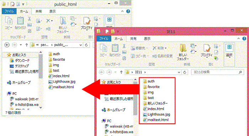Screen dimensions: 249x136
Task: Click Paste icon in public_html ribbon
Action: click(20, 23)
